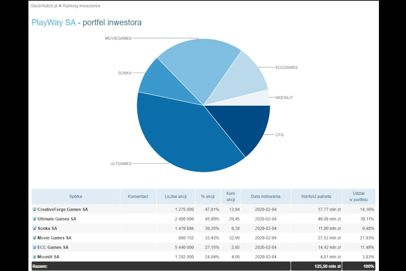
Task: Select the MOONLIT chart label
Action: click(284, 98)
